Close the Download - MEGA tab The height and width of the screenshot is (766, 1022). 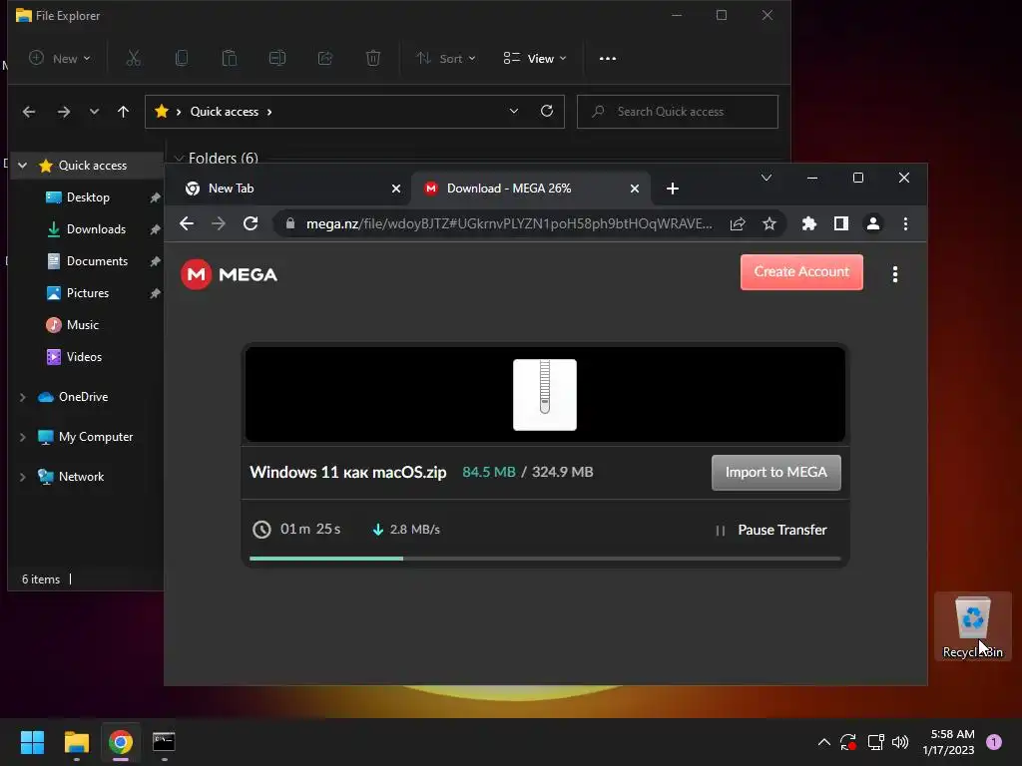pos(635,189)
